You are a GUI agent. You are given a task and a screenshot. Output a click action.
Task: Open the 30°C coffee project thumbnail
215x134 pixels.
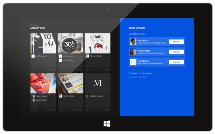70,43
